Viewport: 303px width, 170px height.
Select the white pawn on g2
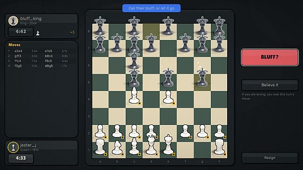click(x=202, y=131)
